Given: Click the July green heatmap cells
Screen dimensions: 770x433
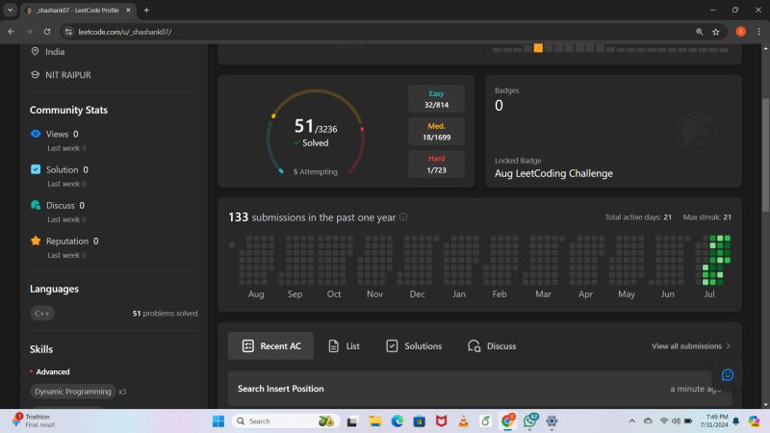Looking at the screenshot, I should [716, 260].
